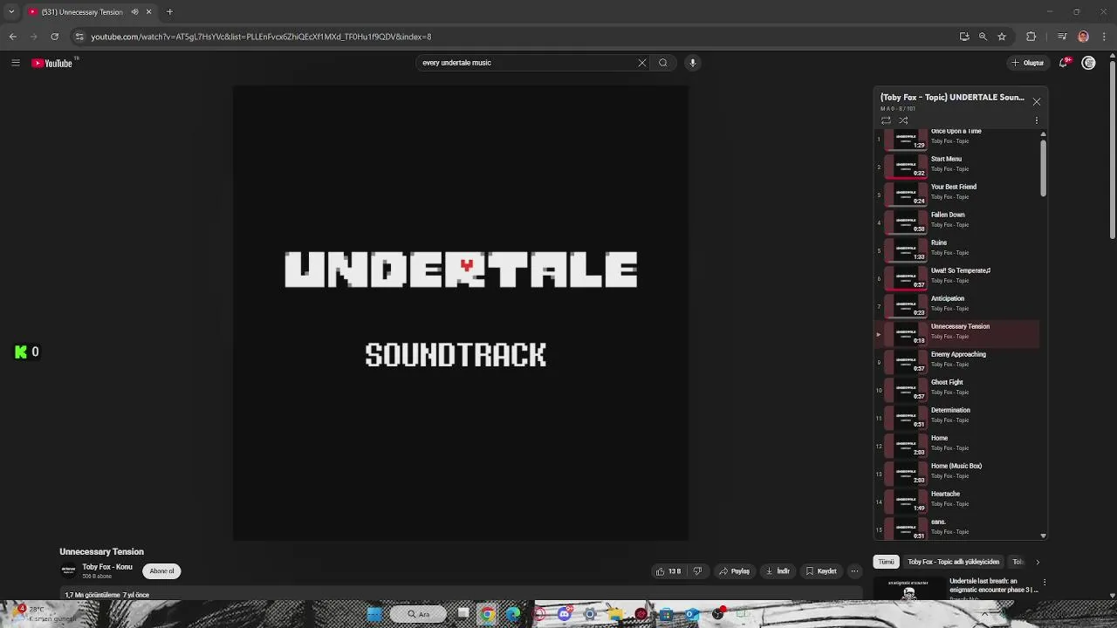Open the YouTube account avatar menu
The height and width of the screenshot is (628, 1117).
click(1088, 63)
